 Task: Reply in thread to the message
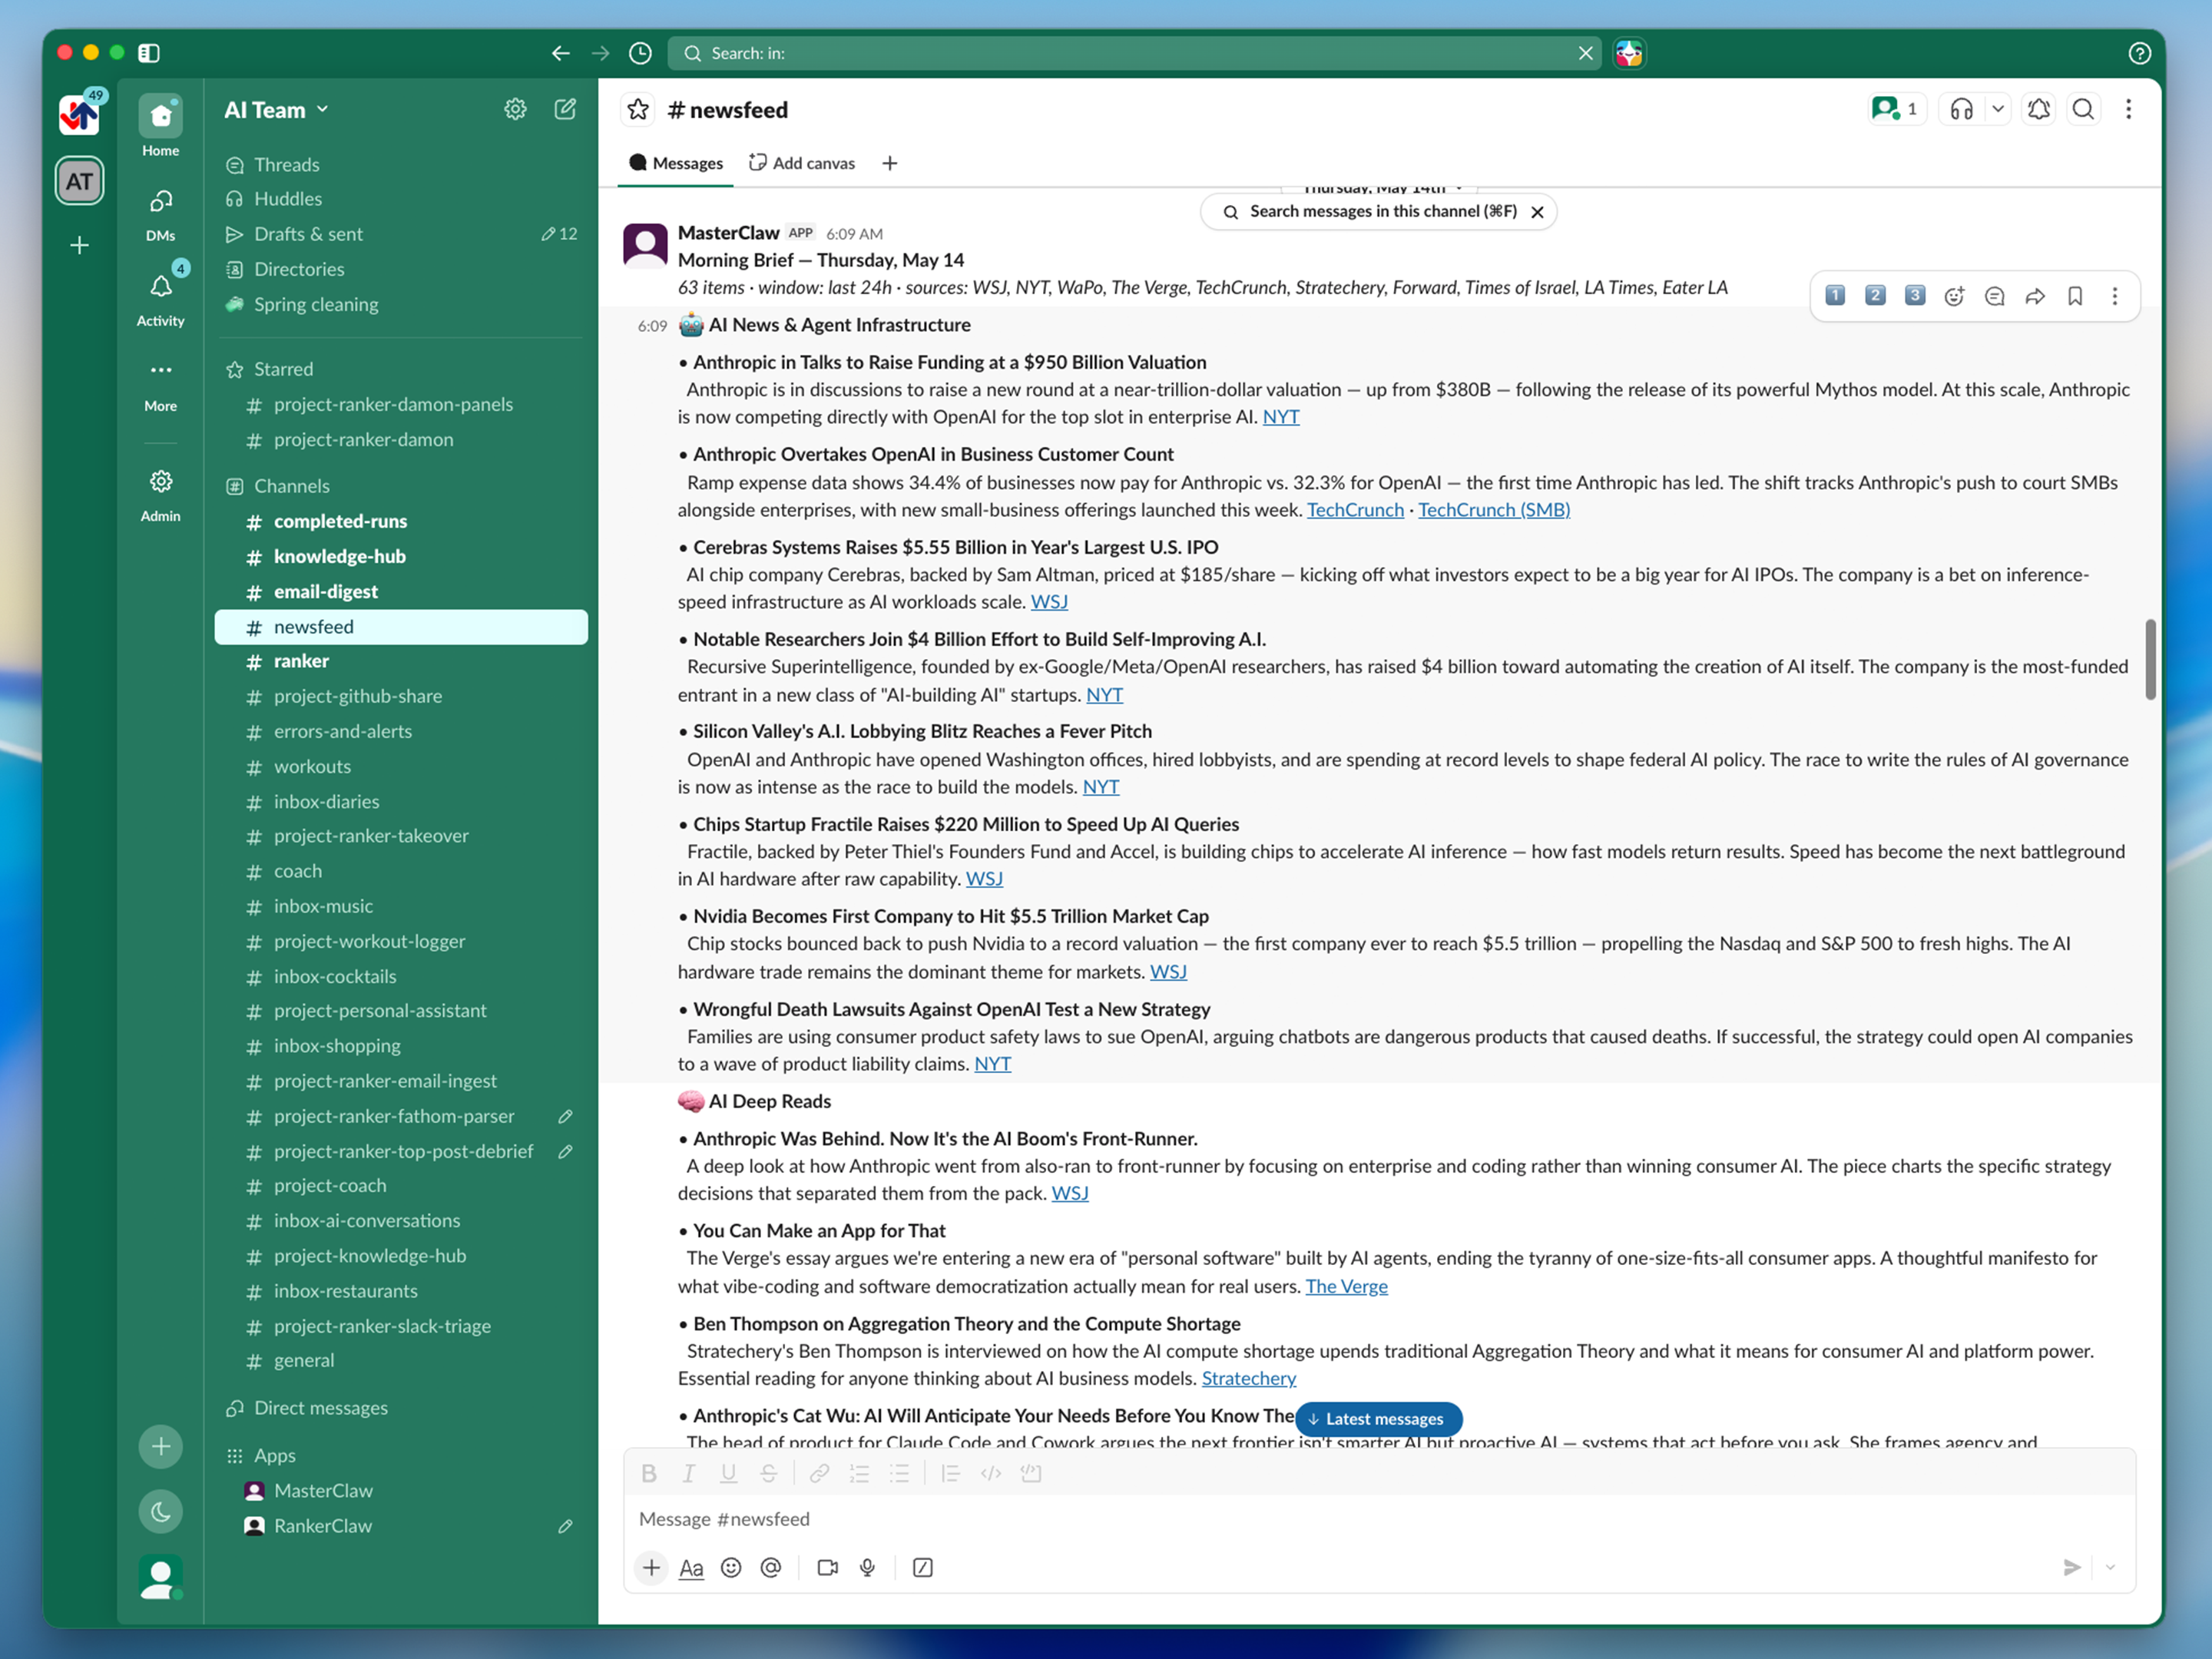pos(1994,296)
